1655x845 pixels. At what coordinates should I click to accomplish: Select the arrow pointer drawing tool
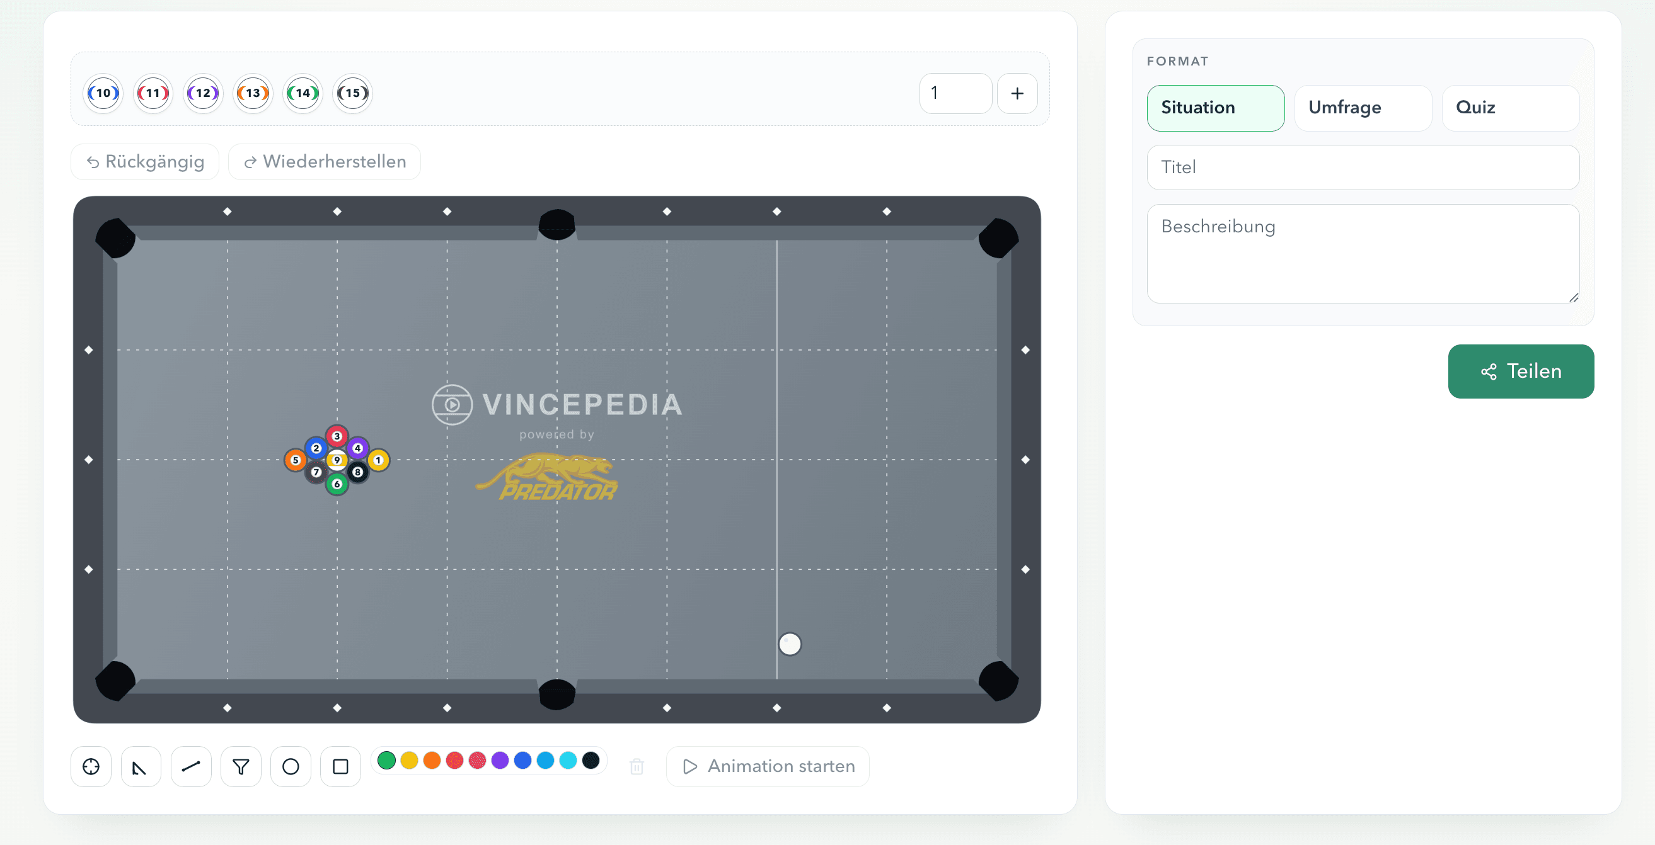141,767
